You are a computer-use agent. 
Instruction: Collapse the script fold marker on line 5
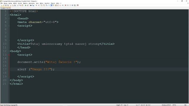tap(9, 26)
